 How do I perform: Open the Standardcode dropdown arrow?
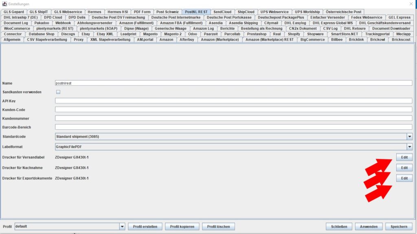(x=409, y=137)
